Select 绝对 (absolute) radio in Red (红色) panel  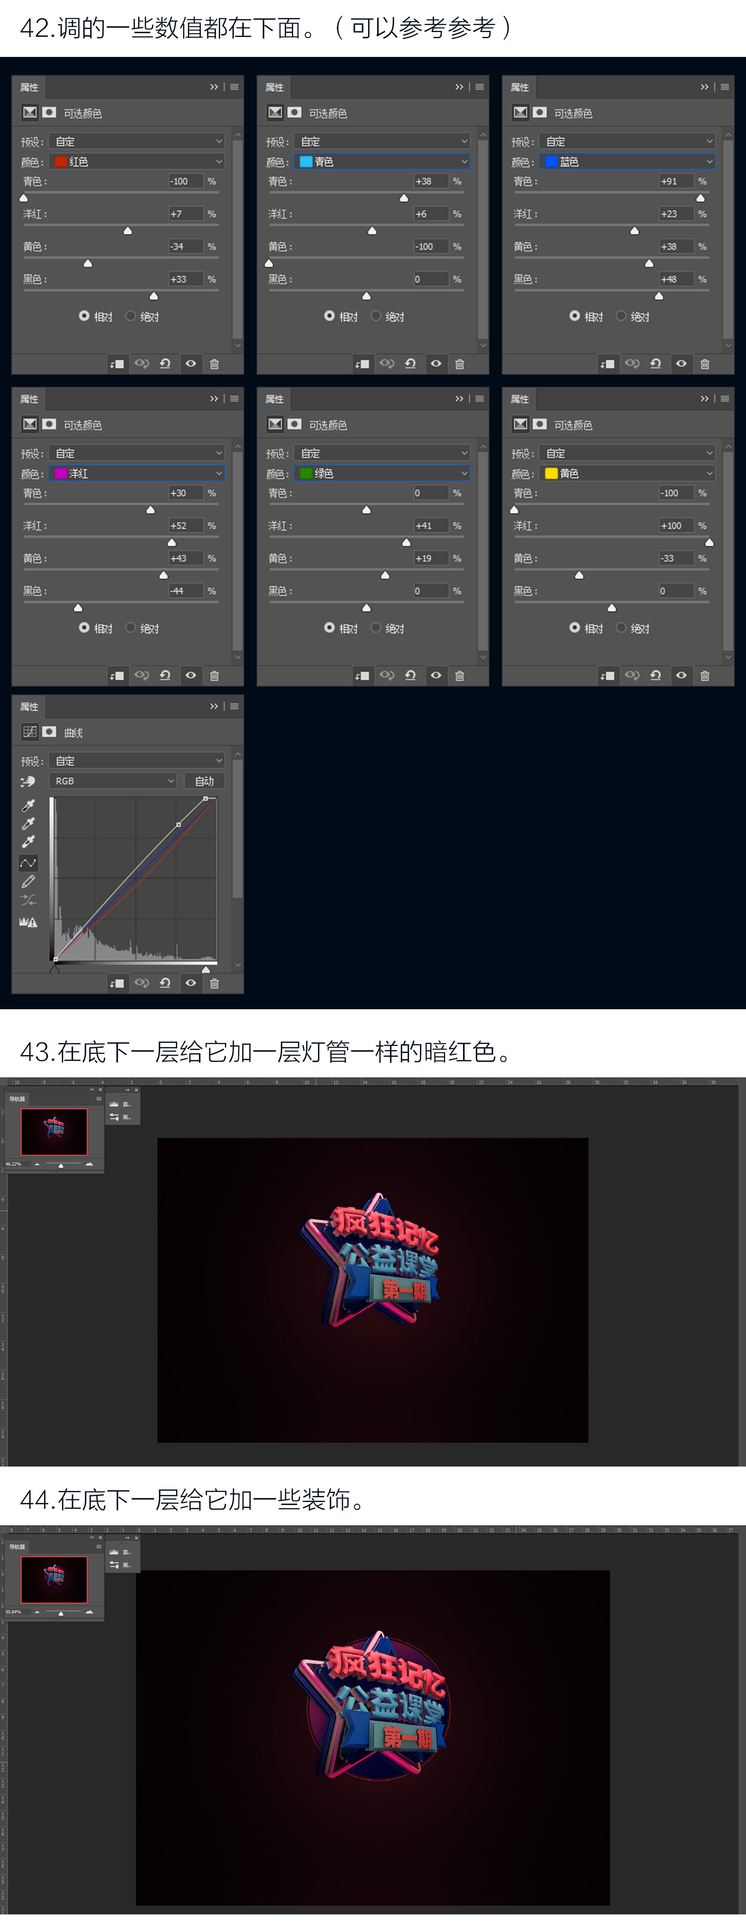click(x=131, y=316)
